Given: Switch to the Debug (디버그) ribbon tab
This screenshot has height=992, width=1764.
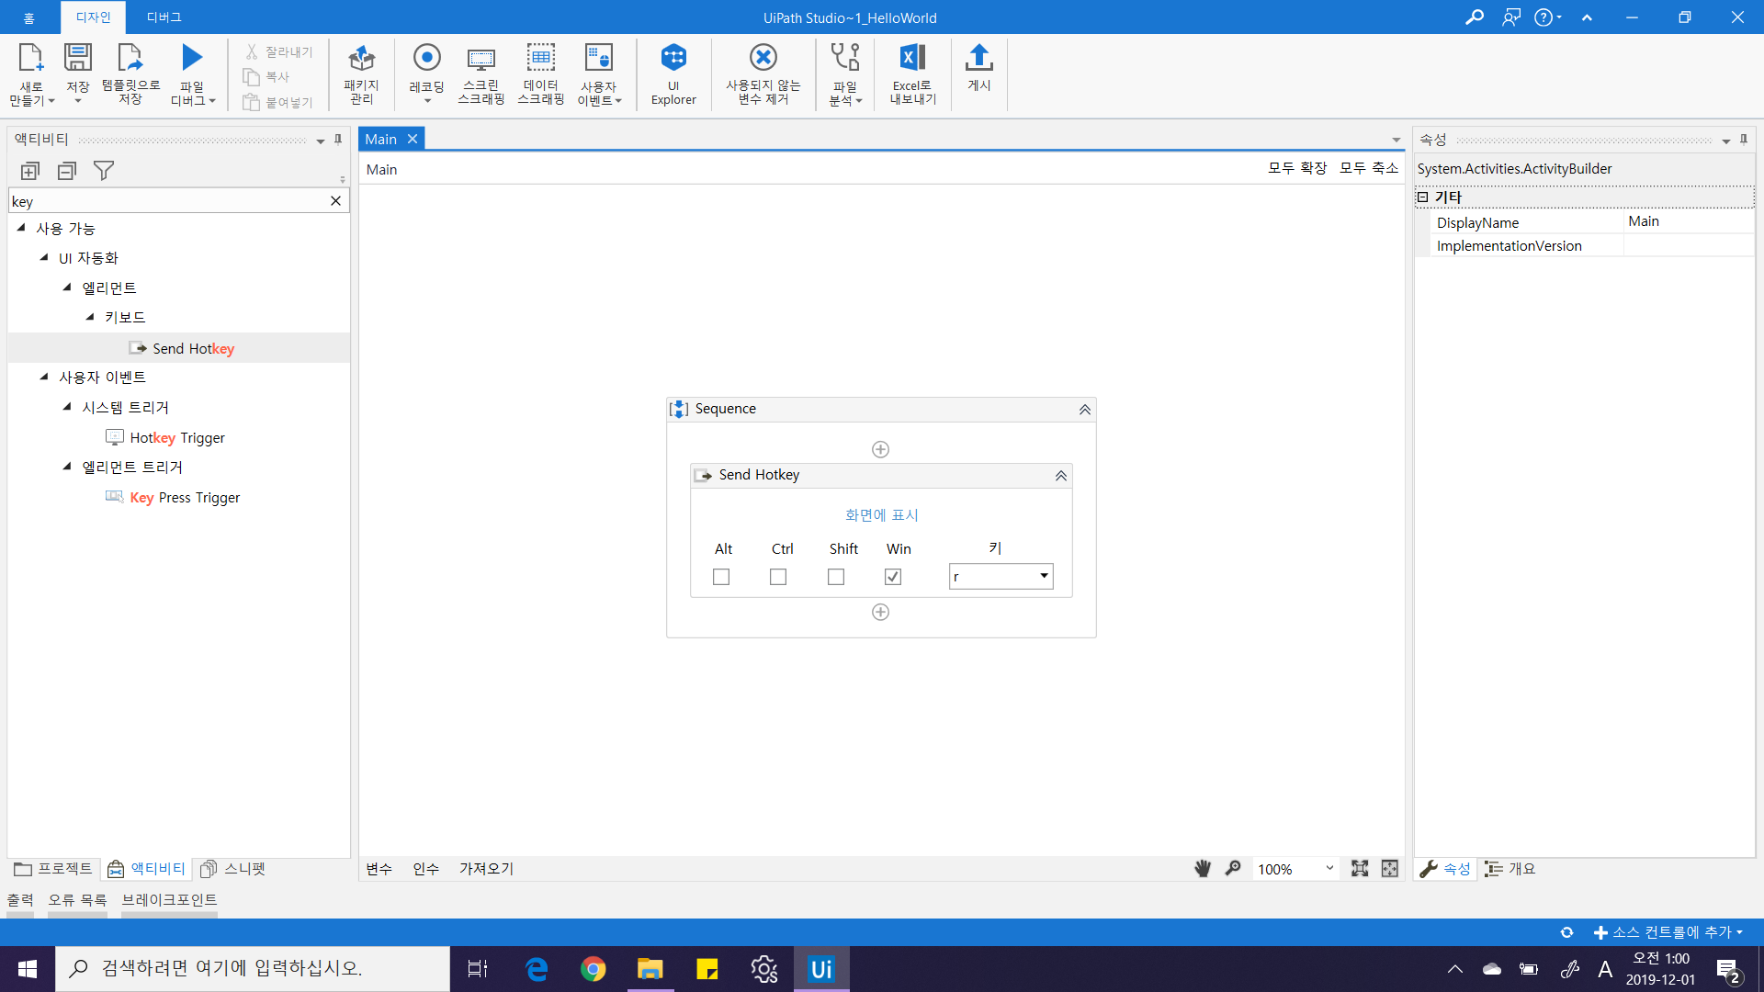Looking at the screenshot, I should click(x=164, y=17).
